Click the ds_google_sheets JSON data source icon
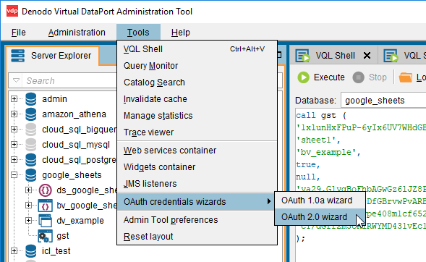Viewport: 426px width, 262px height. [45, 190]
